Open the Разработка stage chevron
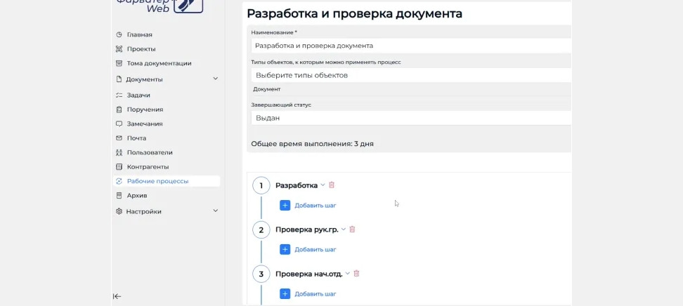Viewport: 683px width, 306px height. tap(323, 185)
